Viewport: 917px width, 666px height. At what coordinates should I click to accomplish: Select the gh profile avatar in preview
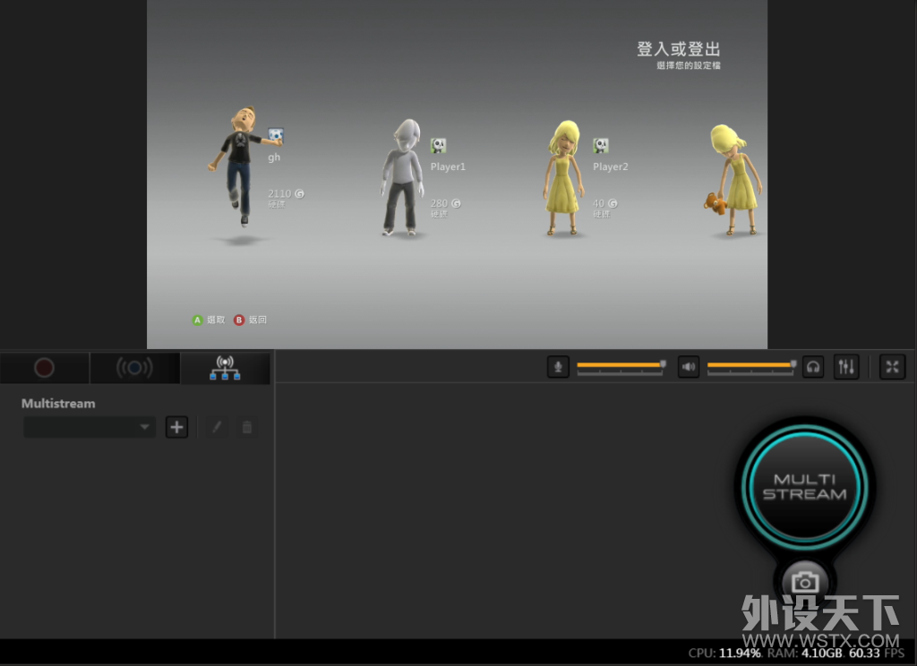point(239,166)
